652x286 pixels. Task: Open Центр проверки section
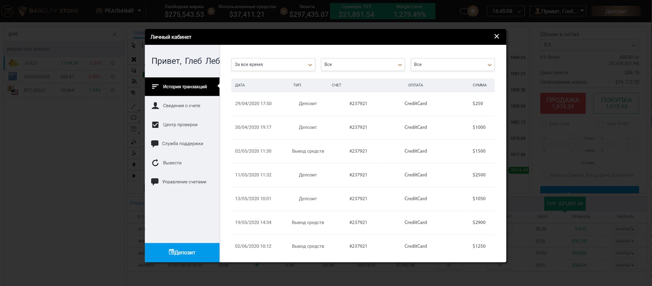(x=180, y=125)
